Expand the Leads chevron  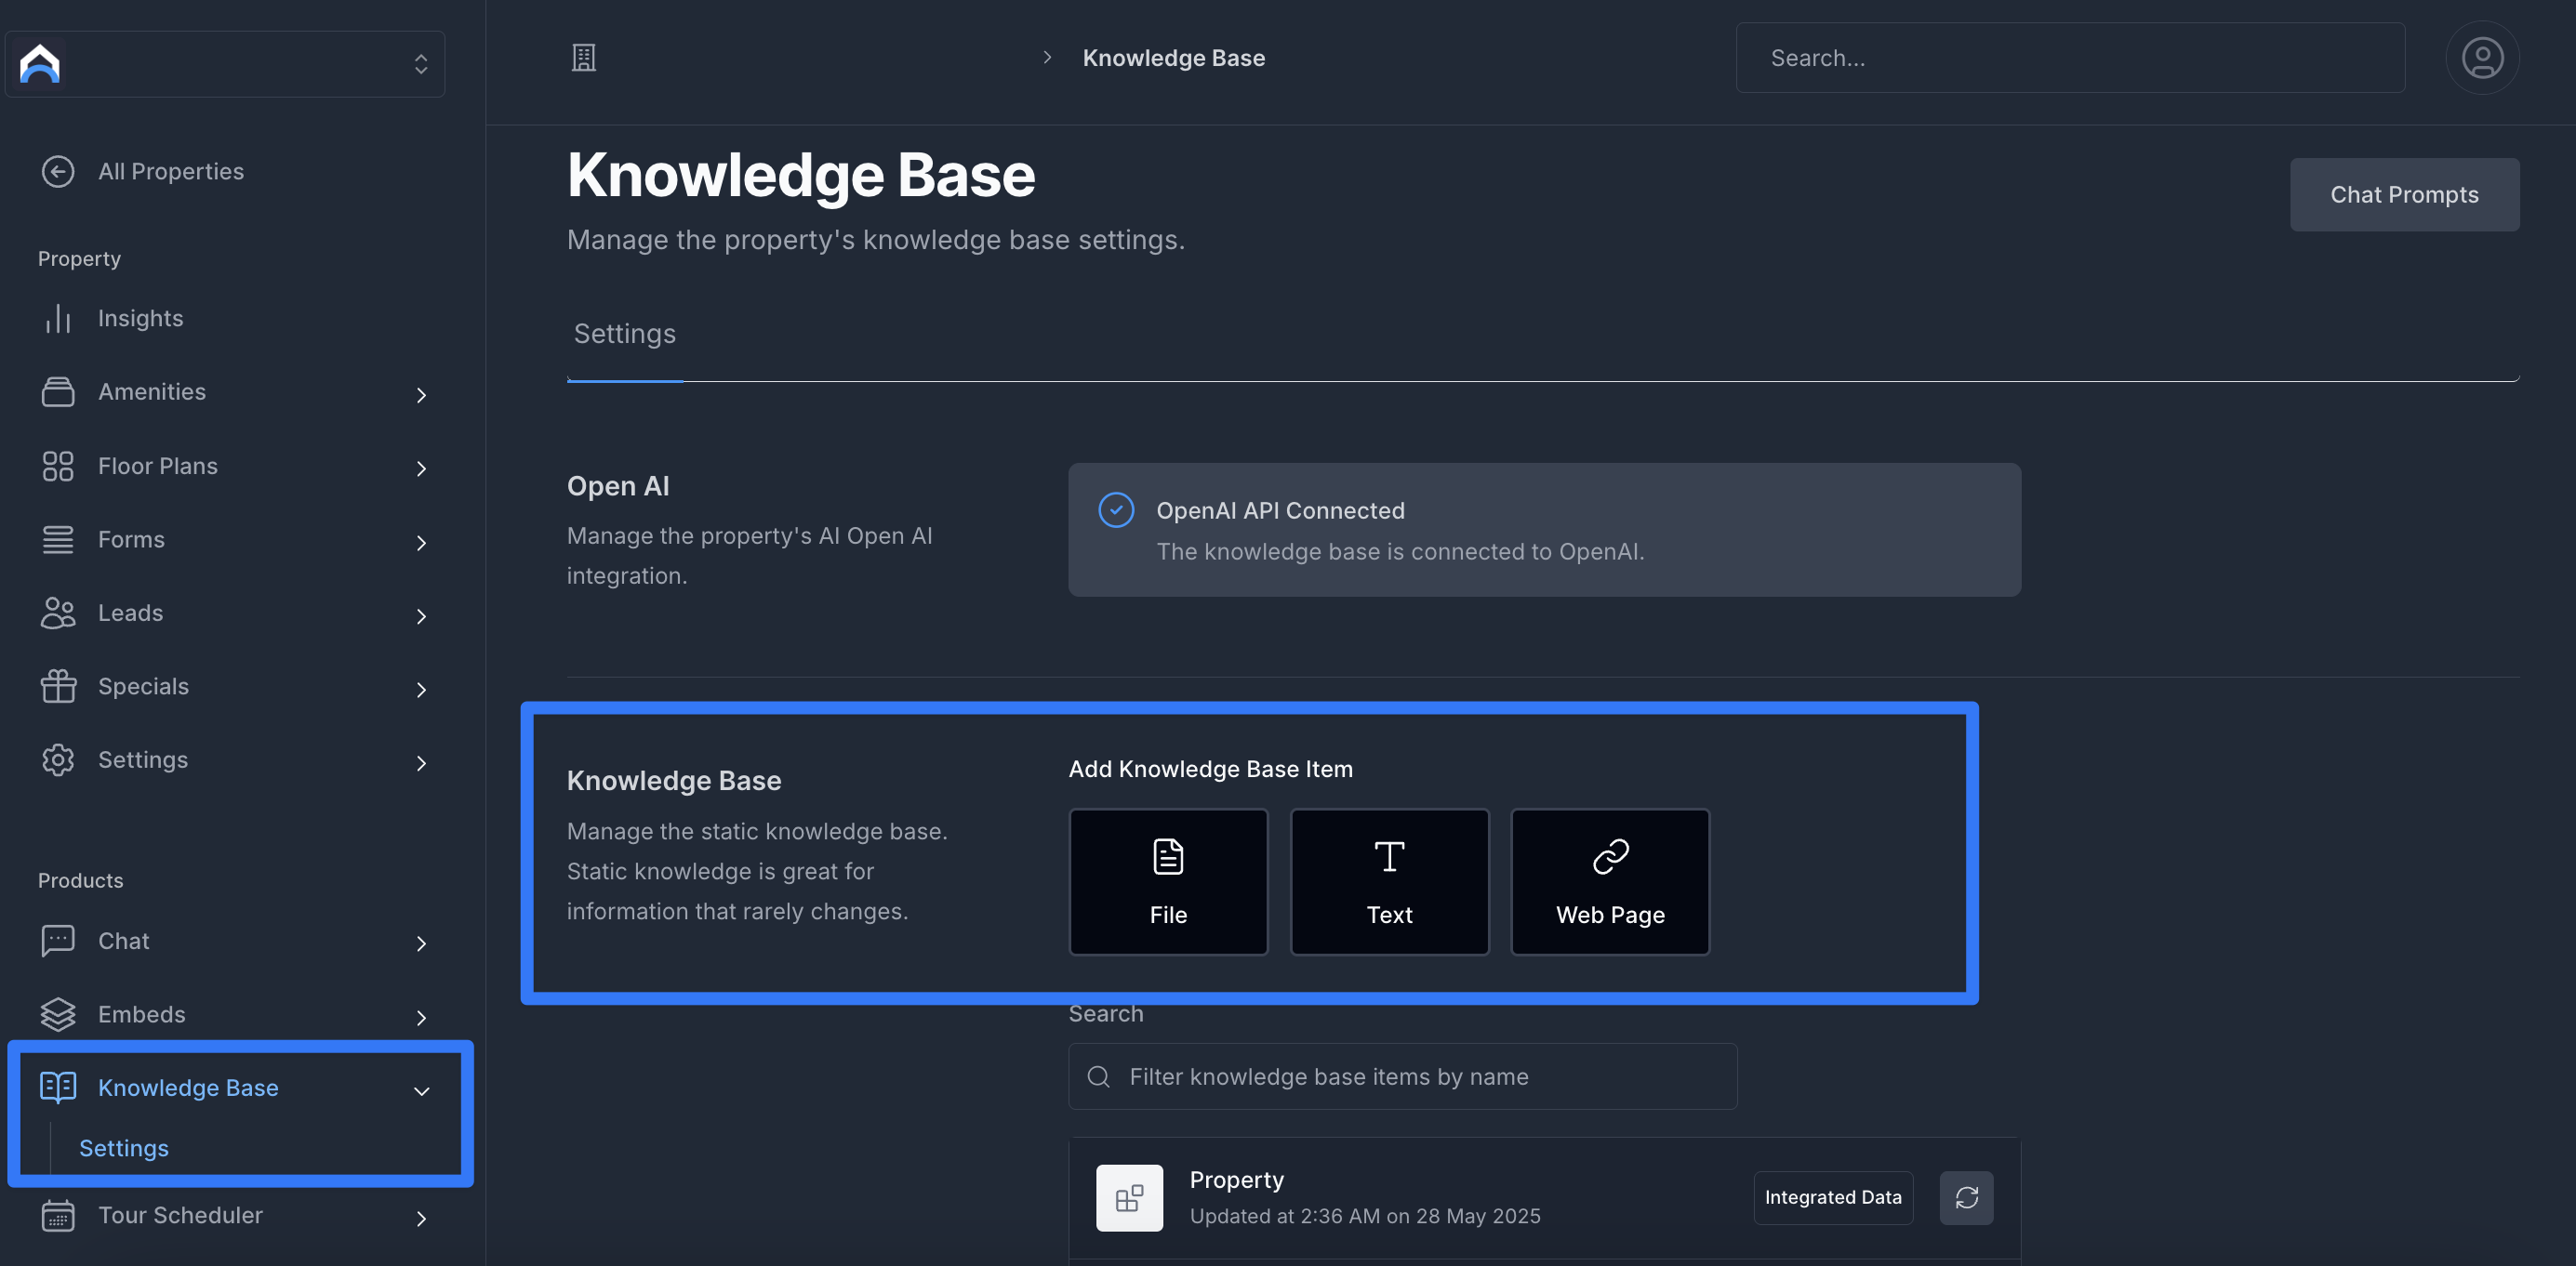421,616
